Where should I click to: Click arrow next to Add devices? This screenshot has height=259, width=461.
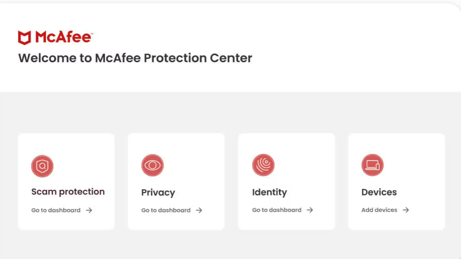pyautogui.click(x=406, y=210)
